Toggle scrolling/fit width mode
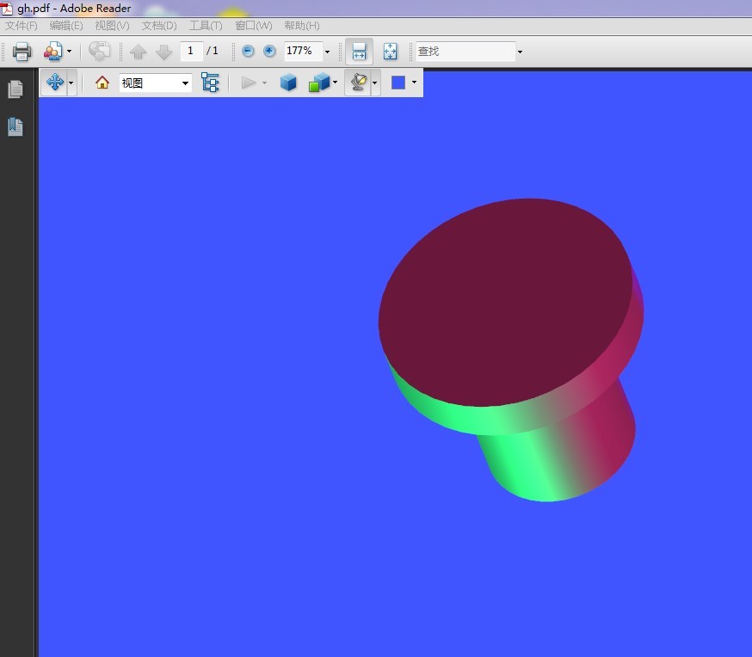The image size is (752, 657). click(359, 52)
